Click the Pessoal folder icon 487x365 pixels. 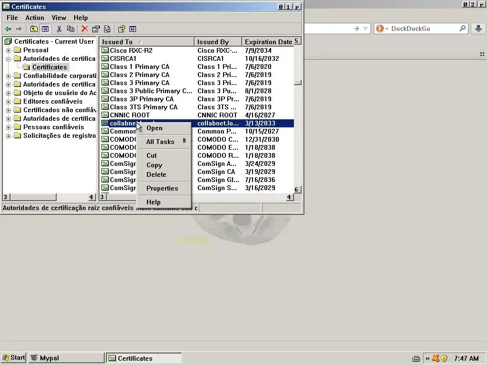pos(18,50)
